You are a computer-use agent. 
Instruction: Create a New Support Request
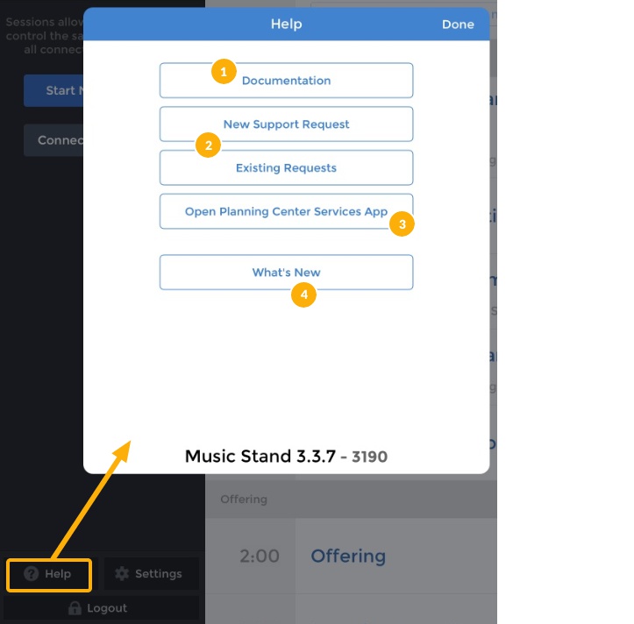point(286,124)
